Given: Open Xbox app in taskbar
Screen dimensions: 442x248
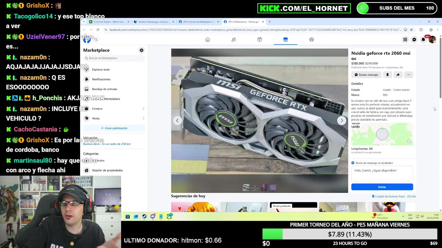Looking at the screenshot, I should (169, 216).
